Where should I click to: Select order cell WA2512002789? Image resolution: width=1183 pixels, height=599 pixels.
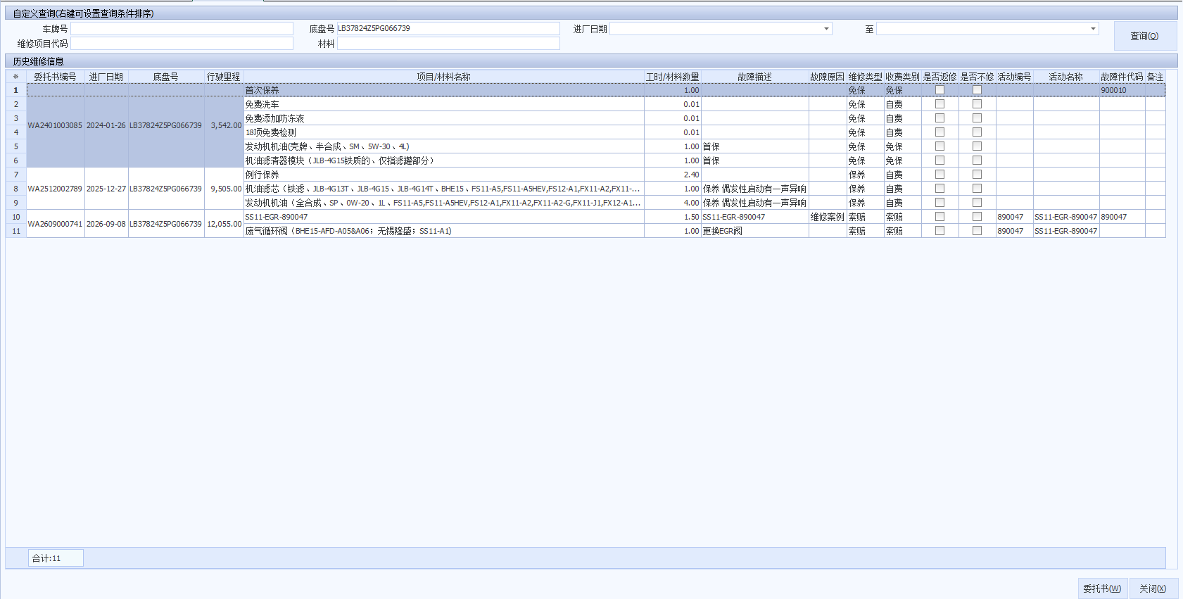pyautogui.click(x=56, y=189)
